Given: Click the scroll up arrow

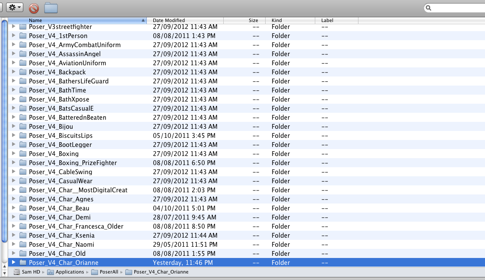Looking at the screenshot, I should click(4, 266).
